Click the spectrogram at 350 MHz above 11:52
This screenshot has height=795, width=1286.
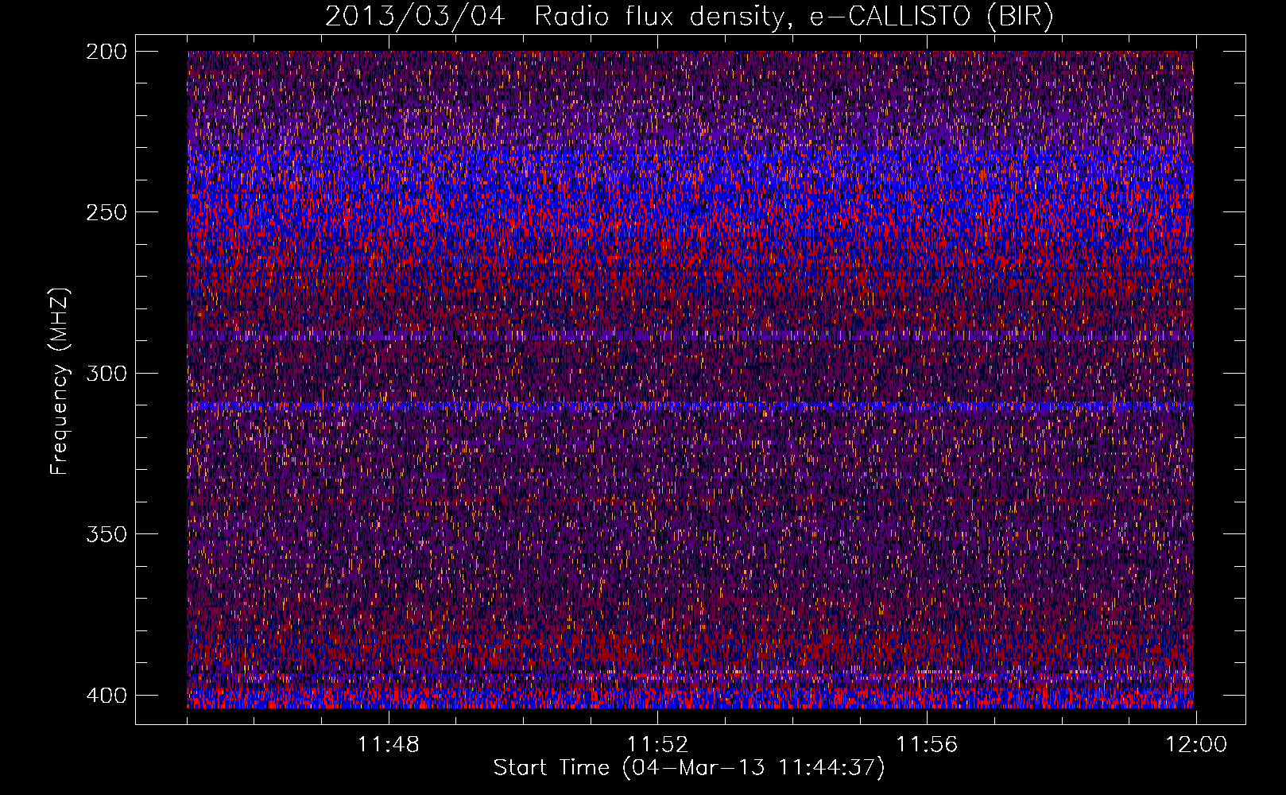click(657, 534)
